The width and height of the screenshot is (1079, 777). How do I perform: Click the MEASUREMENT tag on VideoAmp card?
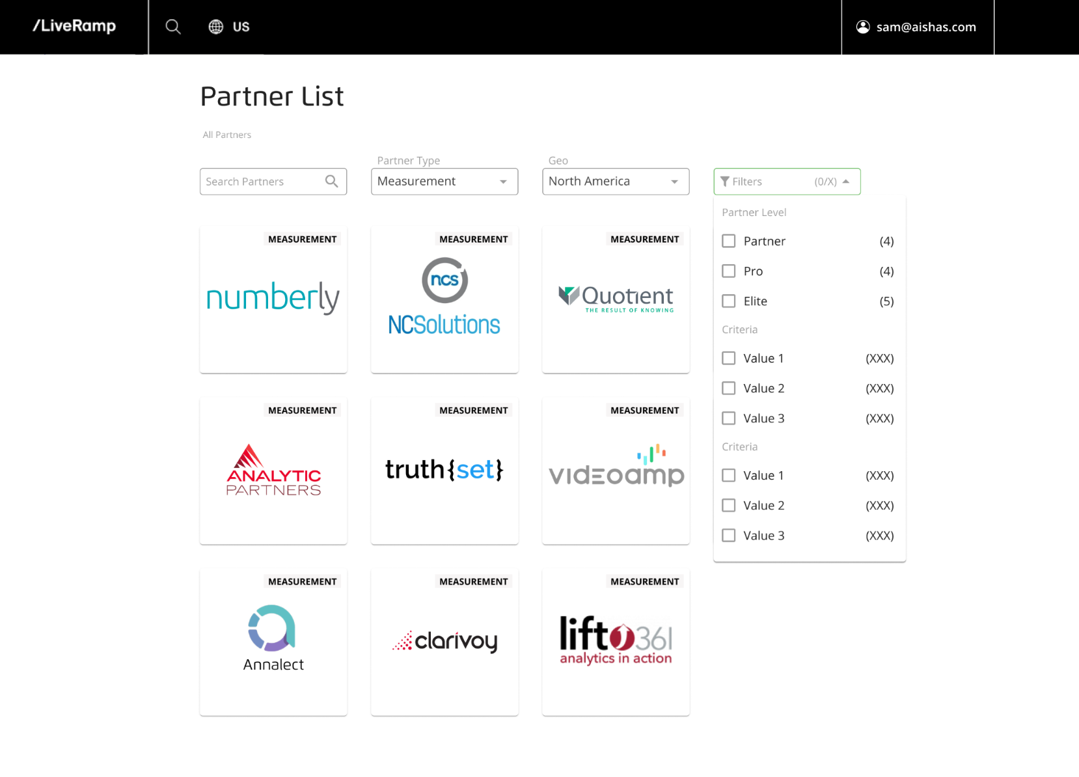(x=645, y=410)
